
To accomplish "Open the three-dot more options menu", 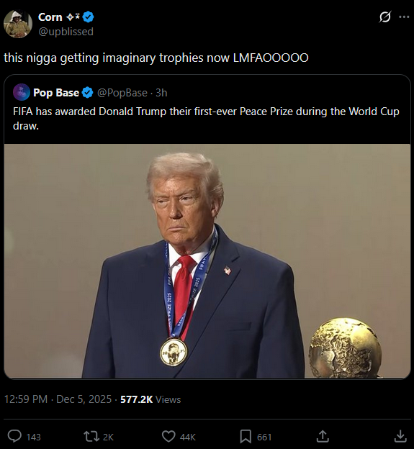I will [404, 17].
